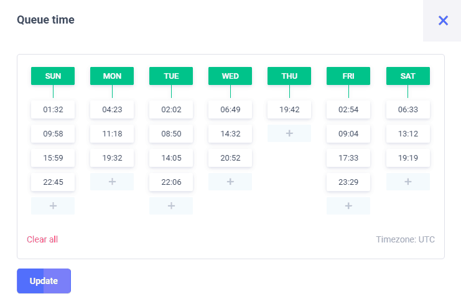This screenshot has height=302, width=461.
Task: Add a new time slot under SUN
Action: click(x=53, y=206)
